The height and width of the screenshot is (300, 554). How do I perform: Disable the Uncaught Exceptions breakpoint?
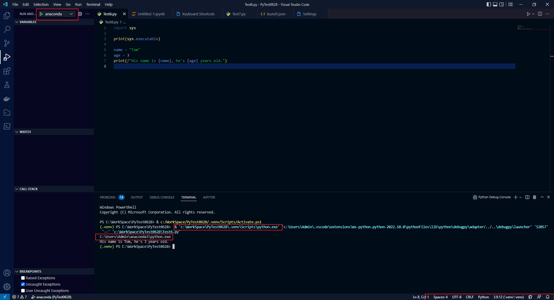point(23,284)
